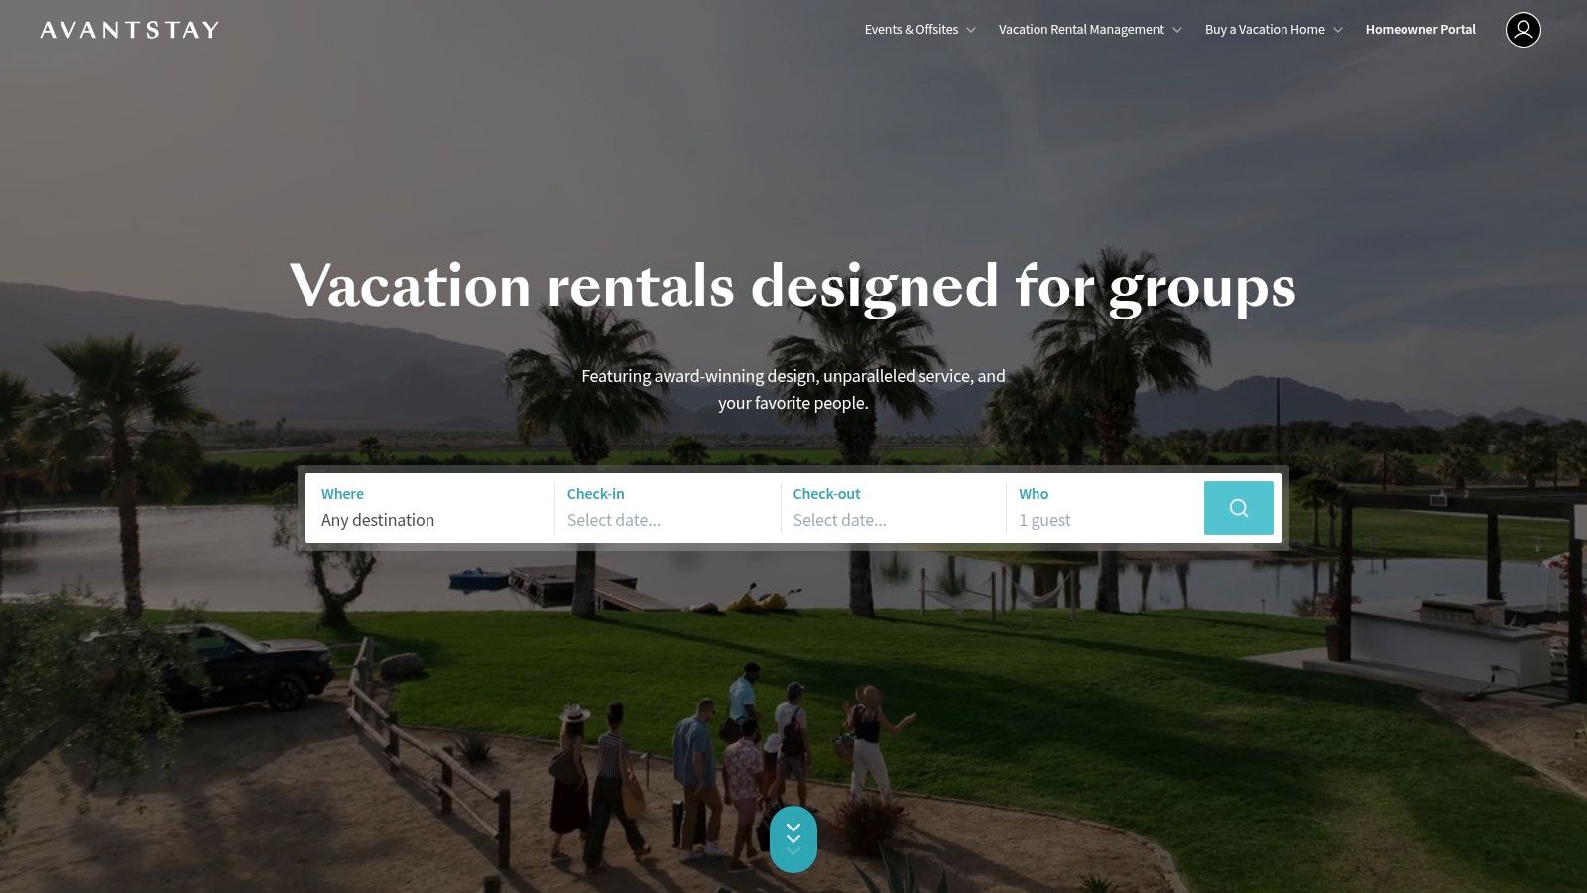Screen dimensions: 1587x893
Task: Open the Who guest selector
Action: coord(1104,508)
